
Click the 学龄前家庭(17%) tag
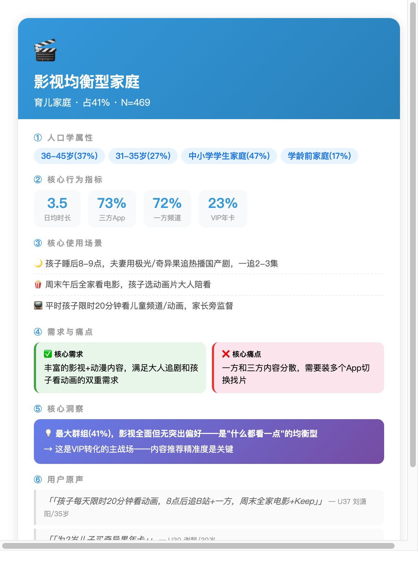coord(319,156)
